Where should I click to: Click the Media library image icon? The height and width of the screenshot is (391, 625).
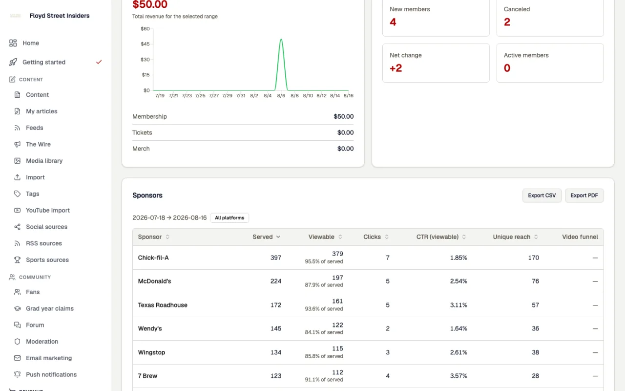tap(18, 161)
